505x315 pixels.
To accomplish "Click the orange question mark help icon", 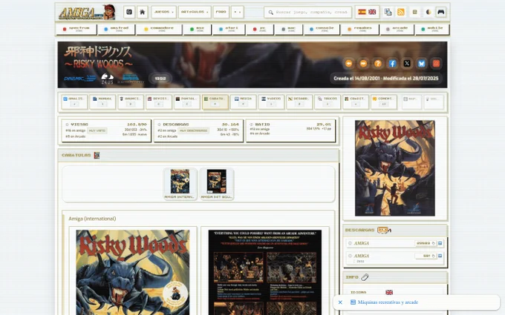I will point(378,63).
